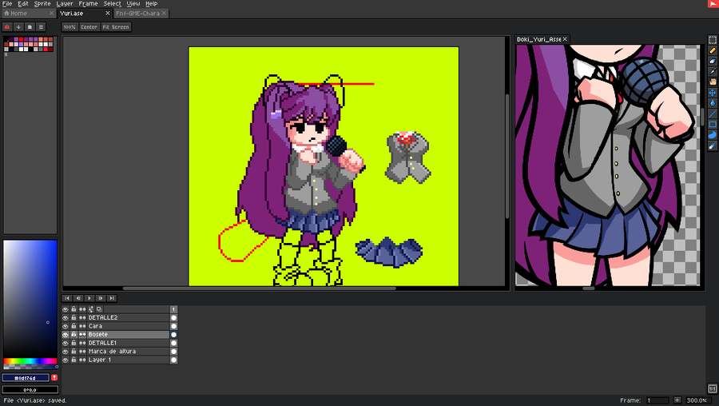This screenshot has width=719, height=406.
Task: Click the Home tab house icon
Action: point(6,14)
